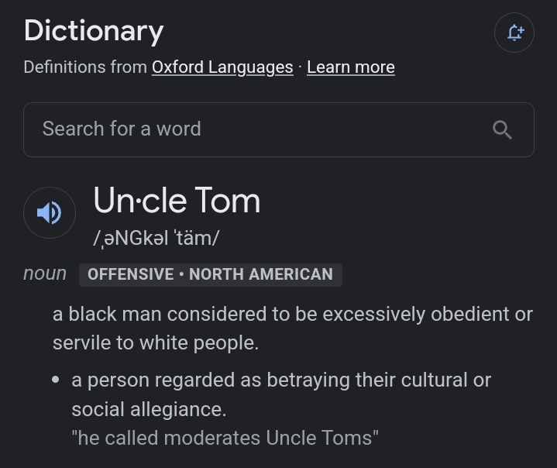Click the 'social allegiance.' text line
This screenshot has height=468, width=557.
tap(149, 409)
